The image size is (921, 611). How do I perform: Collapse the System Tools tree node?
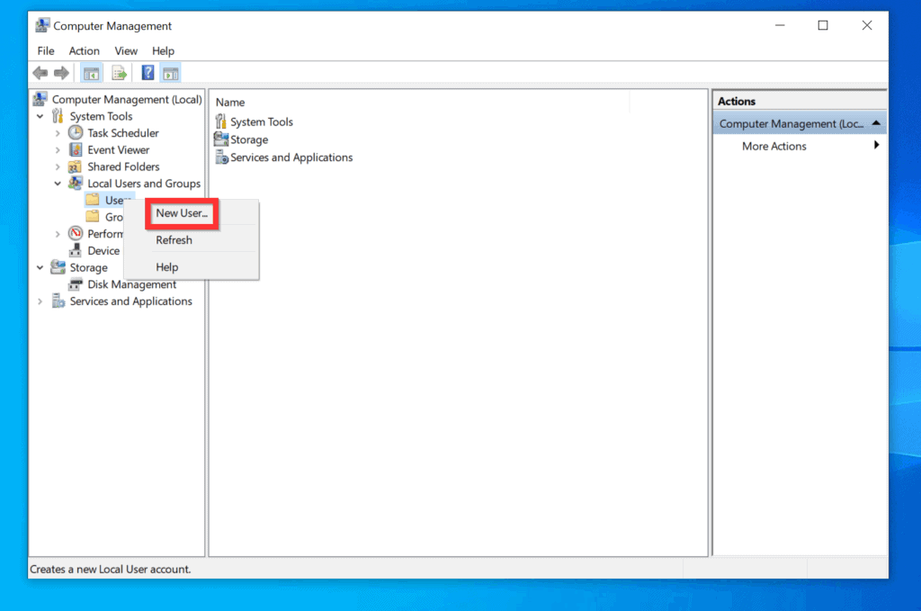[40, 116]
